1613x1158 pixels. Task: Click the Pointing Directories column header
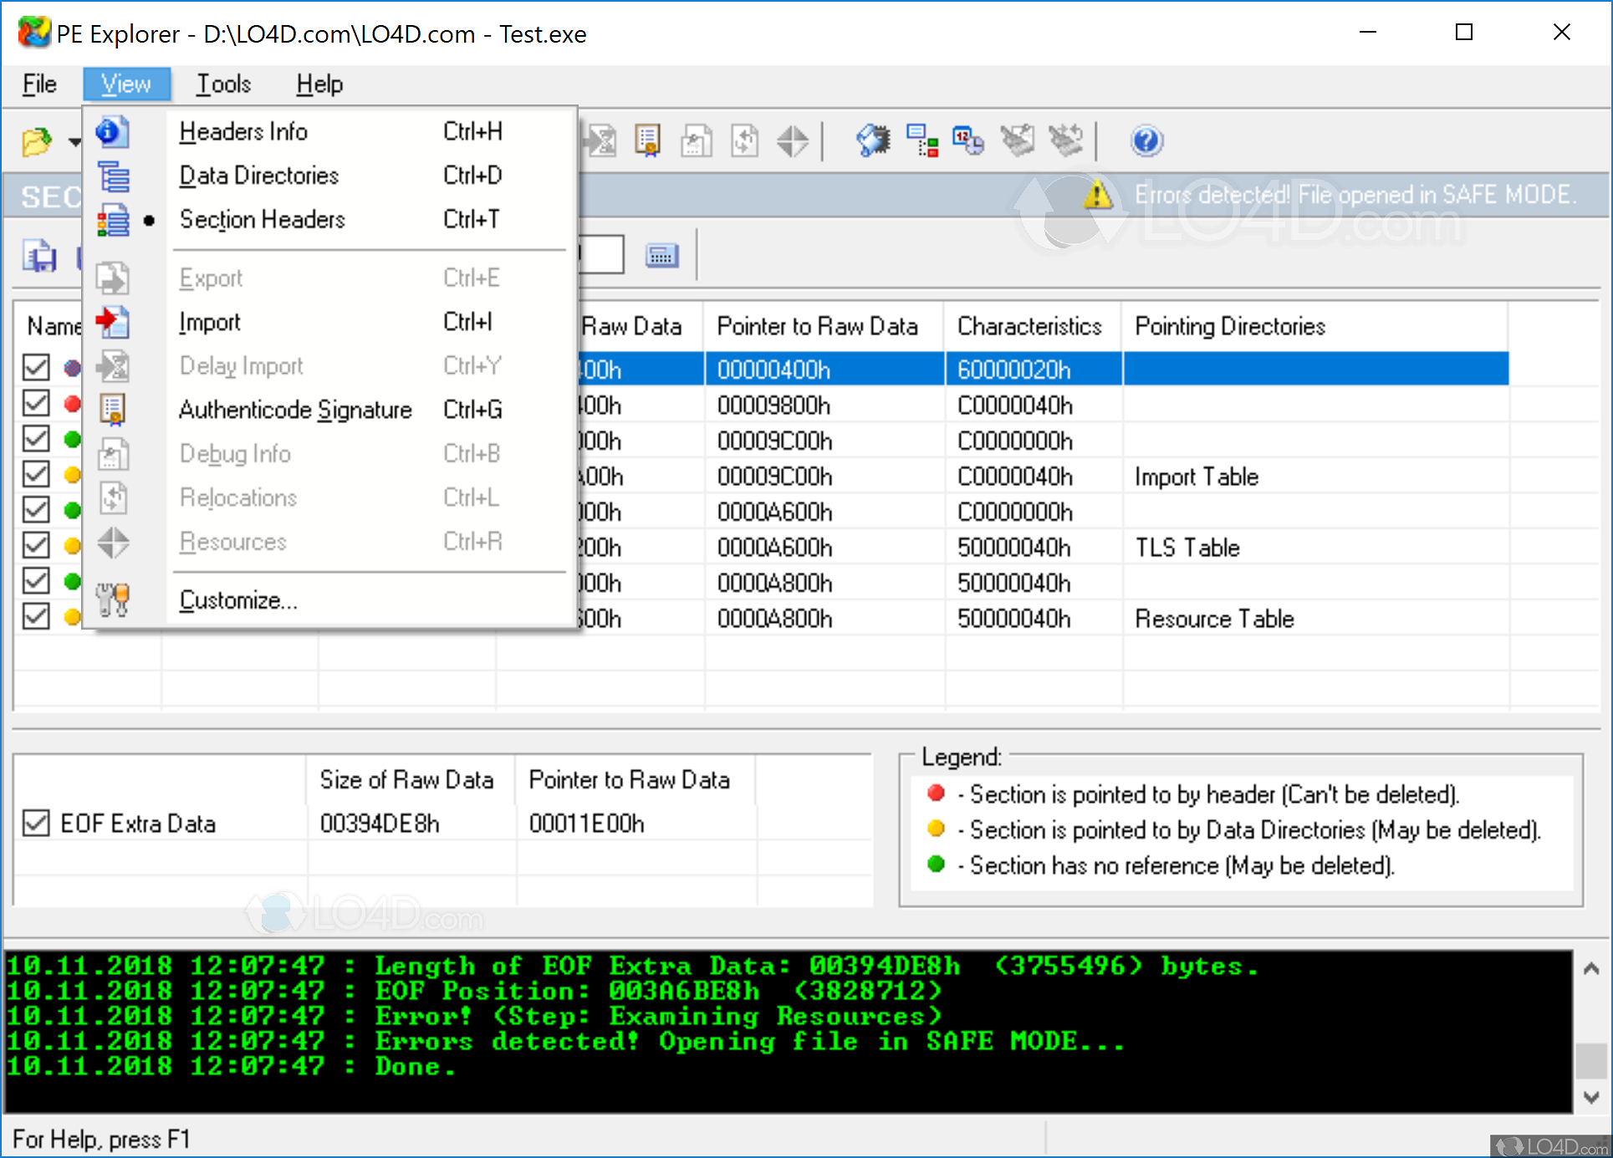pos(1315,326)
